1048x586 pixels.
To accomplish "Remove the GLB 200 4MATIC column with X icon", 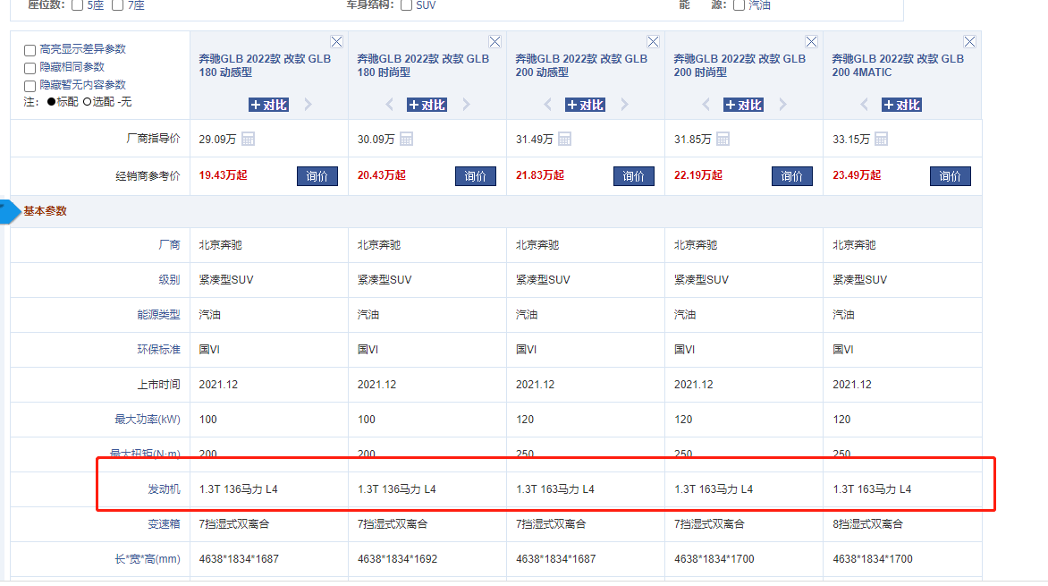I will (x=969, y=40).
